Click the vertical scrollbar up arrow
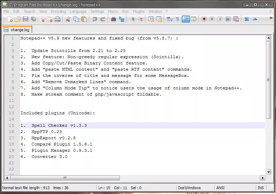 (268, 38)
